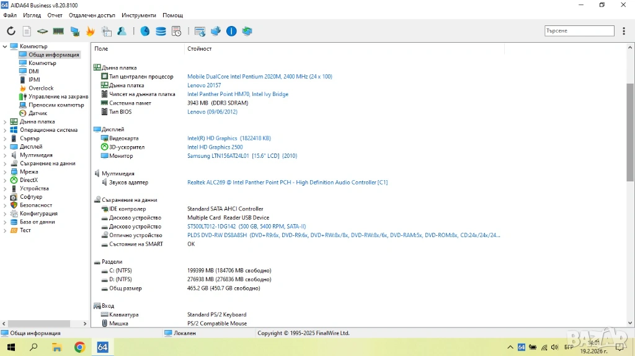Select the Датчик sensor tree item
635x356 pixels.
tap(37, 113)
